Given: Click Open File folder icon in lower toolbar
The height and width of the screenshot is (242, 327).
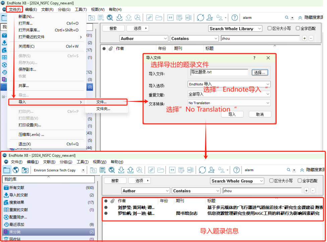Looking at the screenshot, I should coord(160,170).
